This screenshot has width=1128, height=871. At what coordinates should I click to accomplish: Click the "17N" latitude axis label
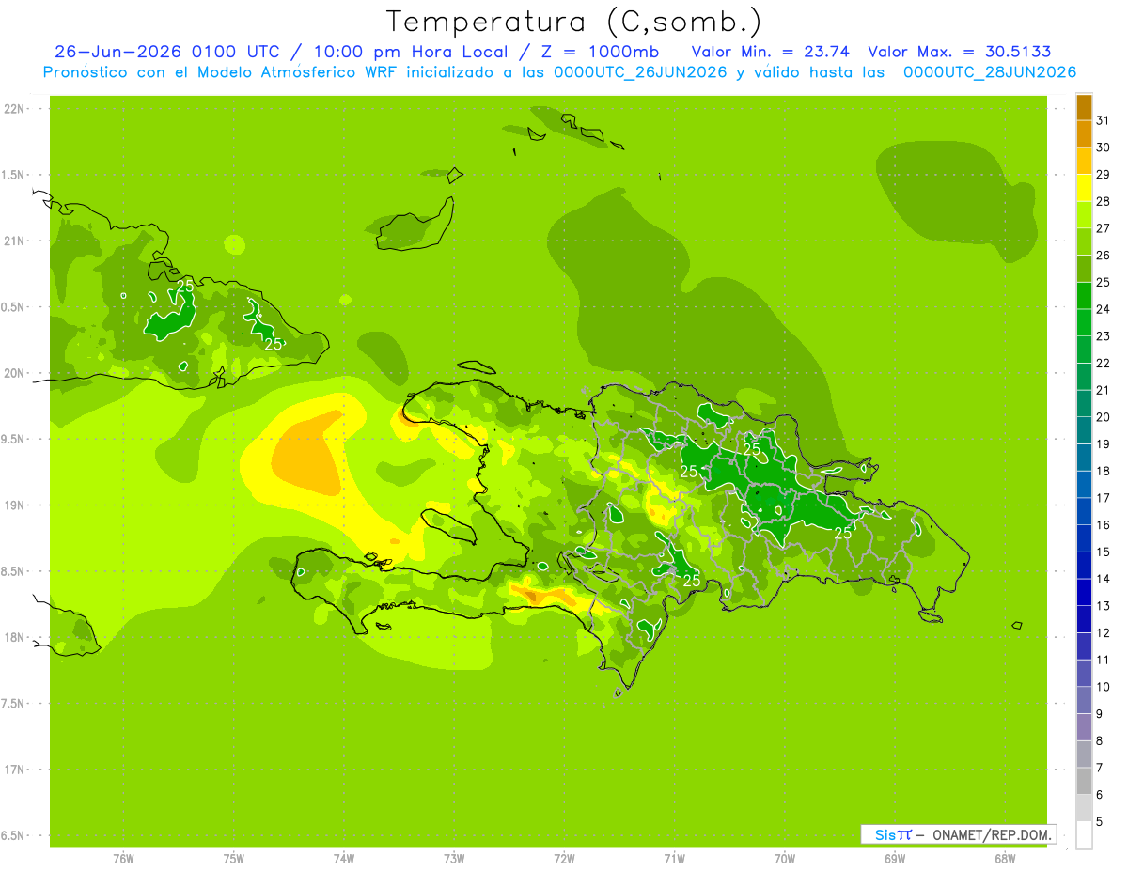coord(16,770)
